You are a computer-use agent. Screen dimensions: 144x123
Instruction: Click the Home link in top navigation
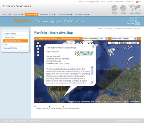pyautogui.click(x=81, y=2)
